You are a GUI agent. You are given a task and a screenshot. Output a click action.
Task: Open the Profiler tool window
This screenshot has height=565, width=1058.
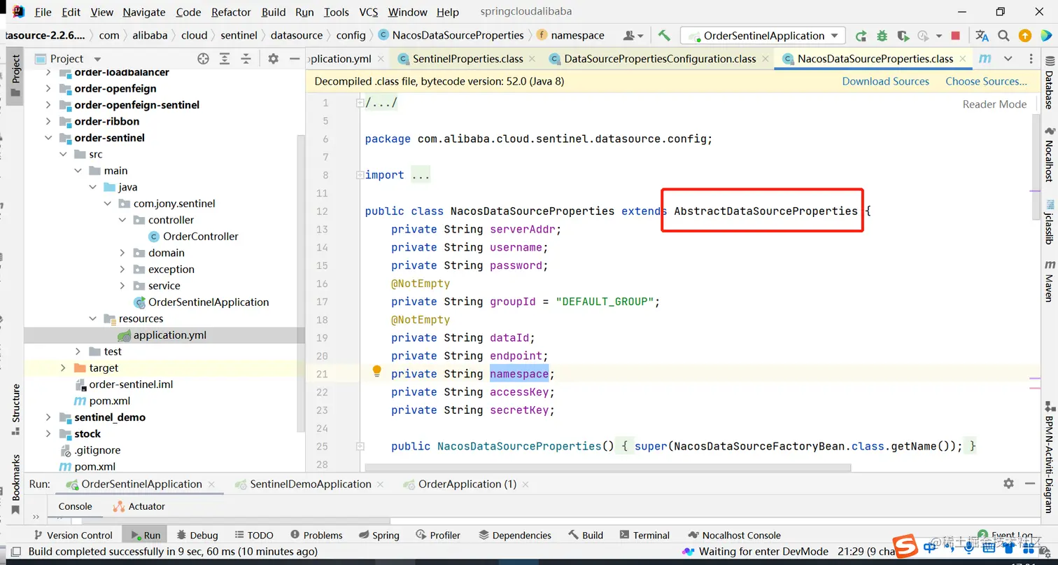[437, 535]
